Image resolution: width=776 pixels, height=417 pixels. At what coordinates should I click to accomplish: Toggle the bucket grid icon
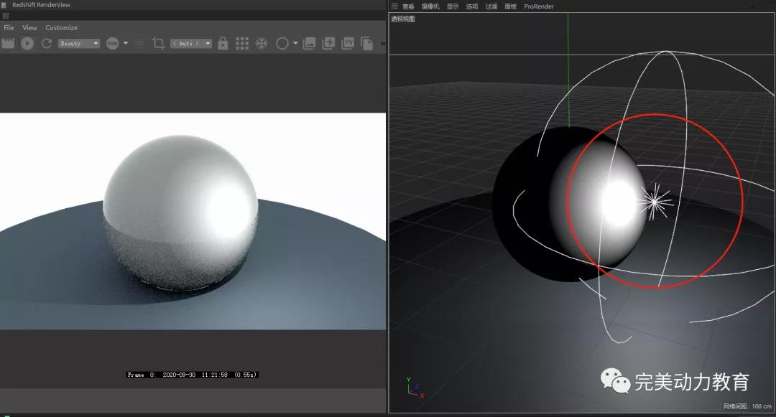click(x=242, y=43)
